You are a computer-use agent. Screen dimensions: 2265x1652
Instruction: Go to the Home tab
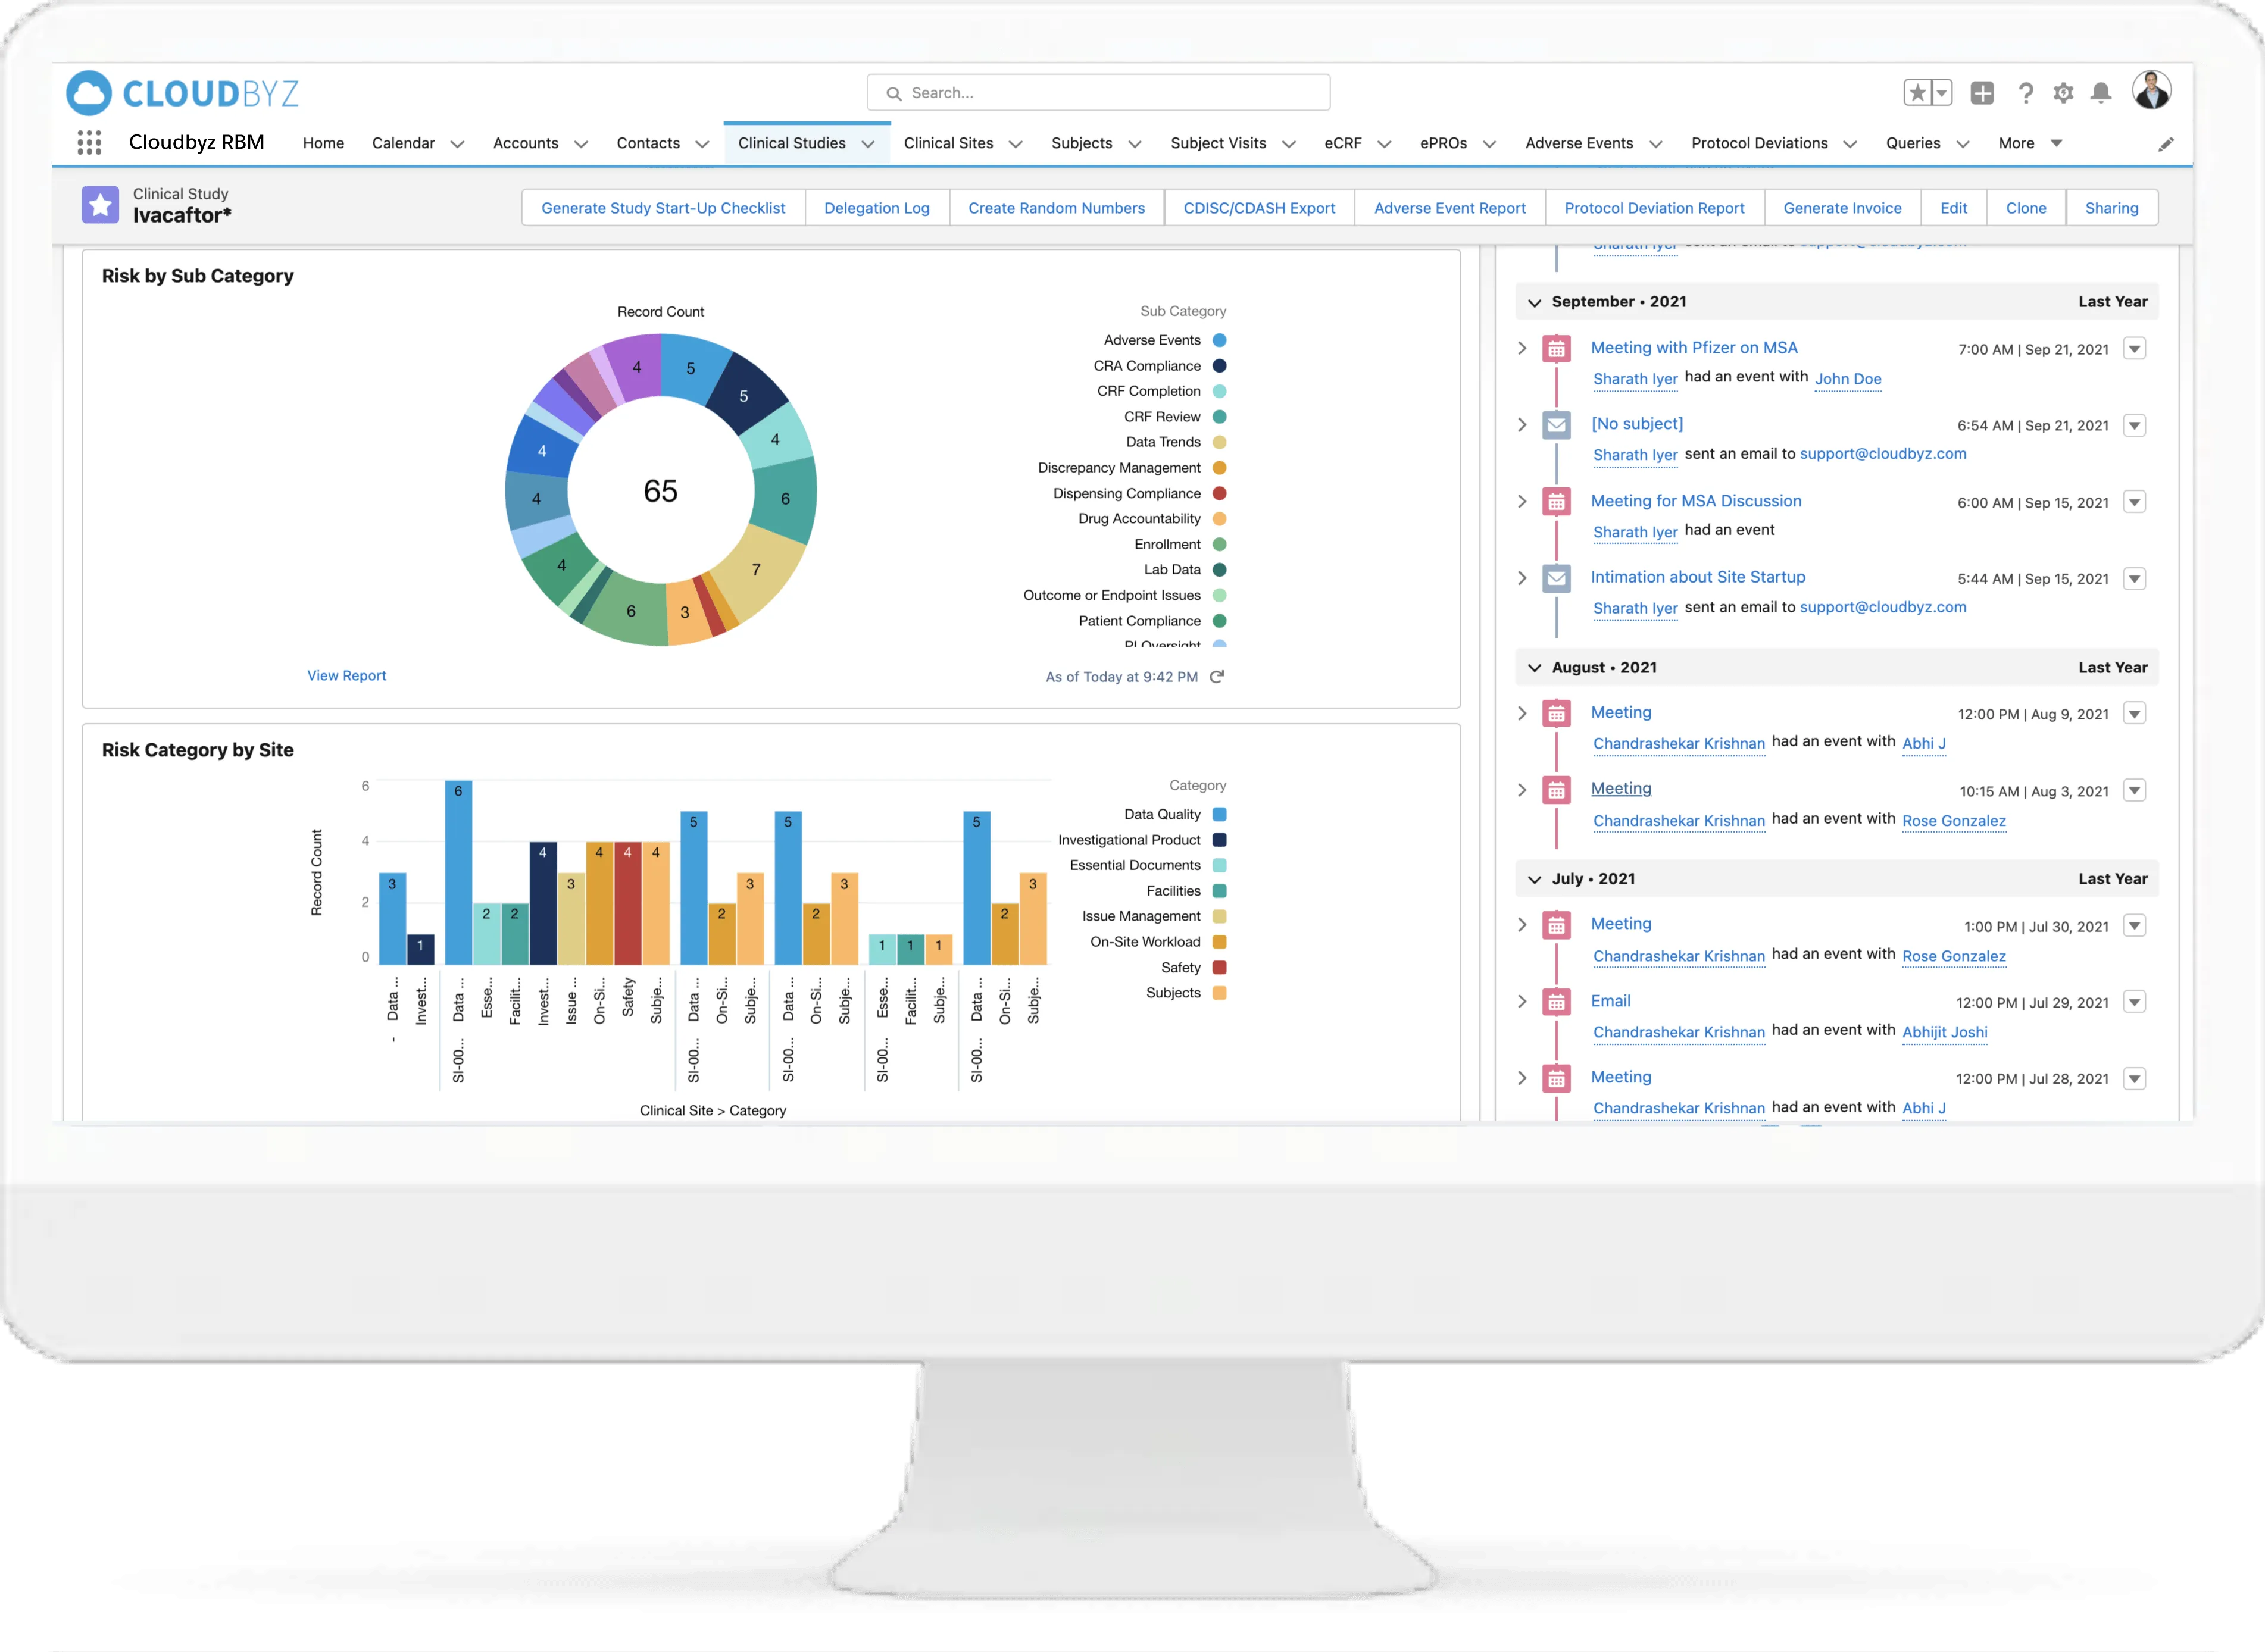[x=323, y=143]
